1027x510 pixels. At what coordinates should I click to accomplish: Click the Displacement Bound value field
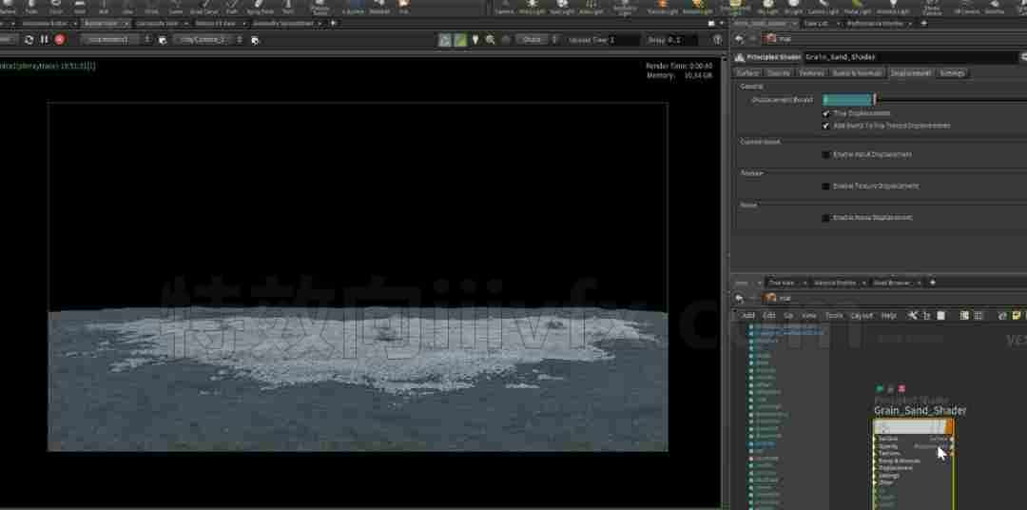848,100
